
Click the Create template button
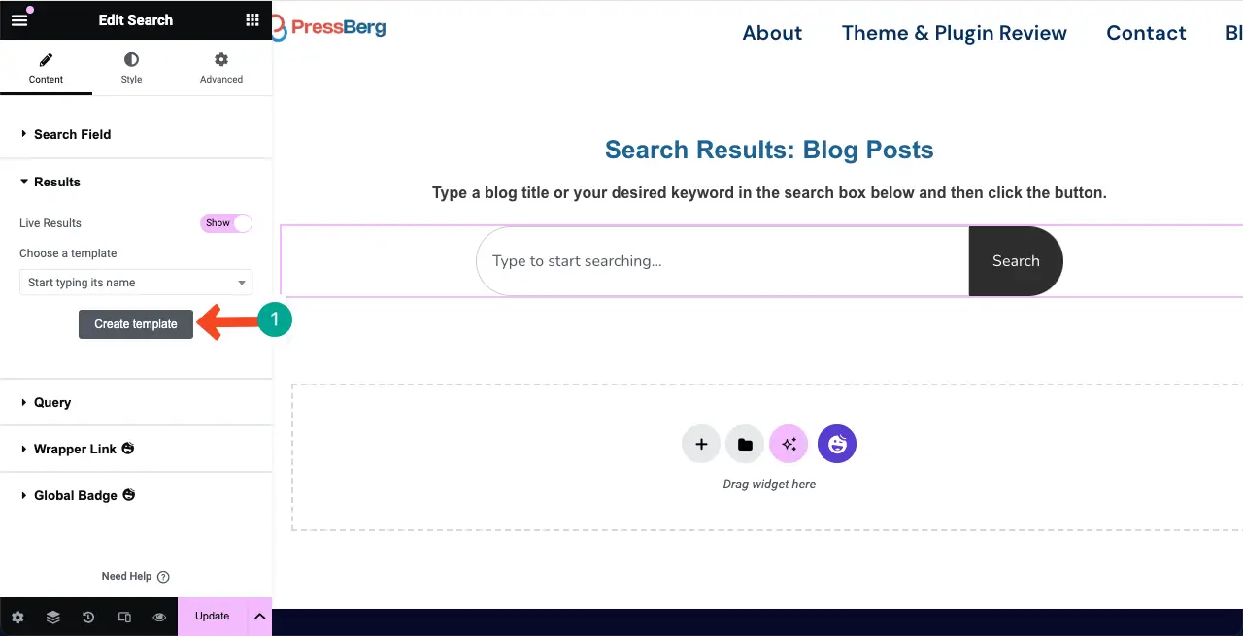(x=135, y=323)
